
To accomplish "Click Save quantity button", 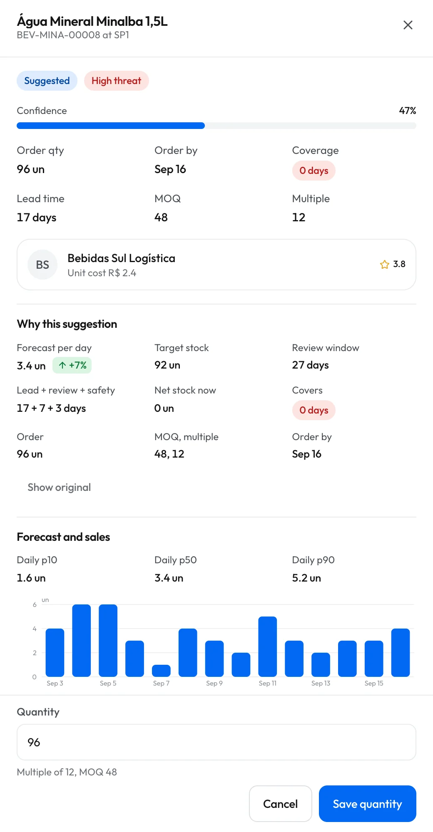I will coord(368,804).
